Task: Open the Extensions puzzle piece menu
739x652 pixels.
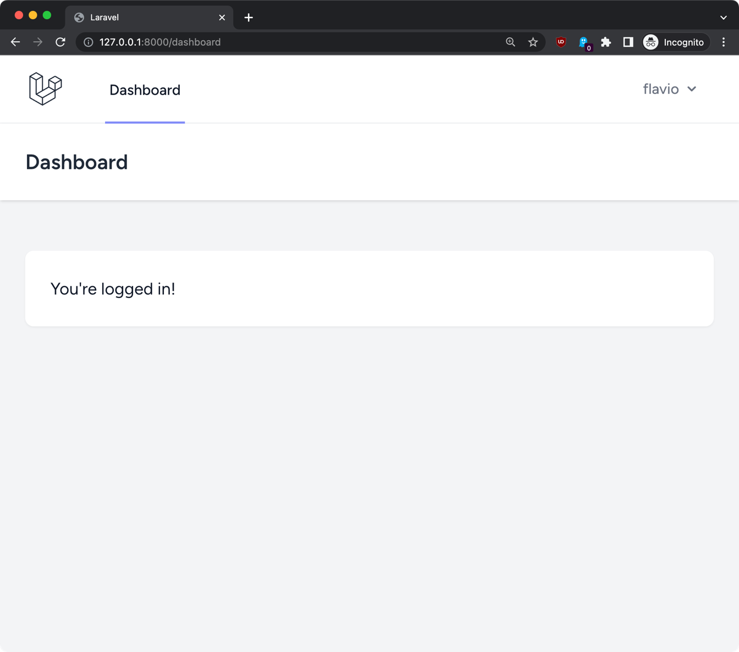Action: point(606,42)
